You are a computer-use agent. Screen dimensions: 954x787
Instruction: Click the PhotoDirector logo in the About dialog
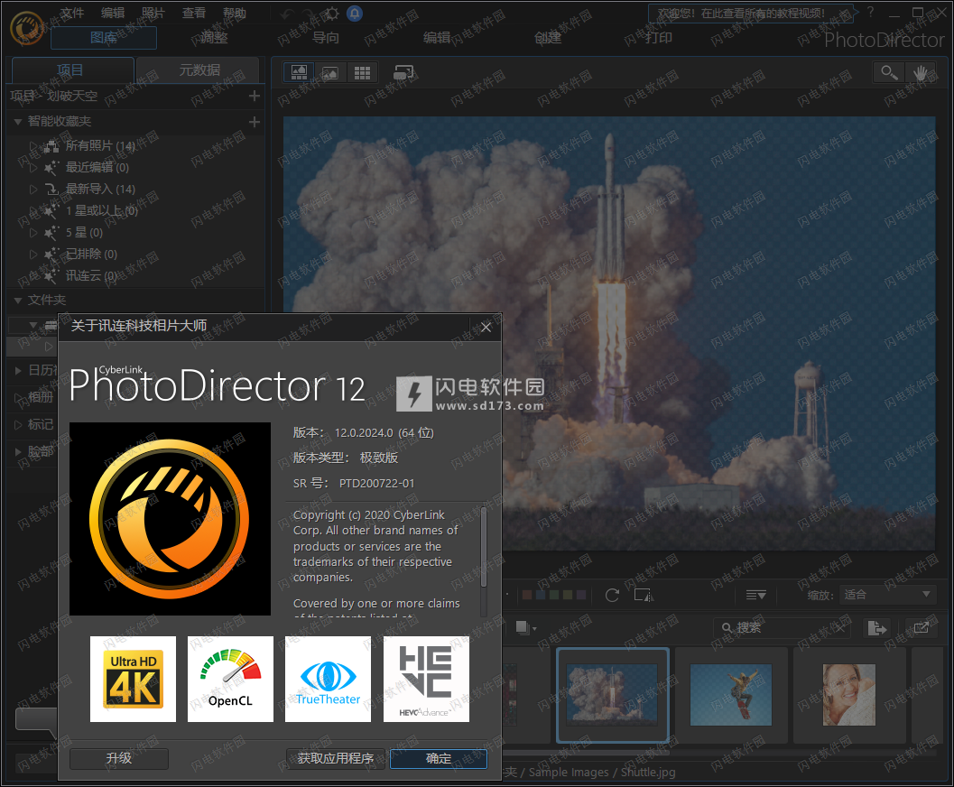170,519
